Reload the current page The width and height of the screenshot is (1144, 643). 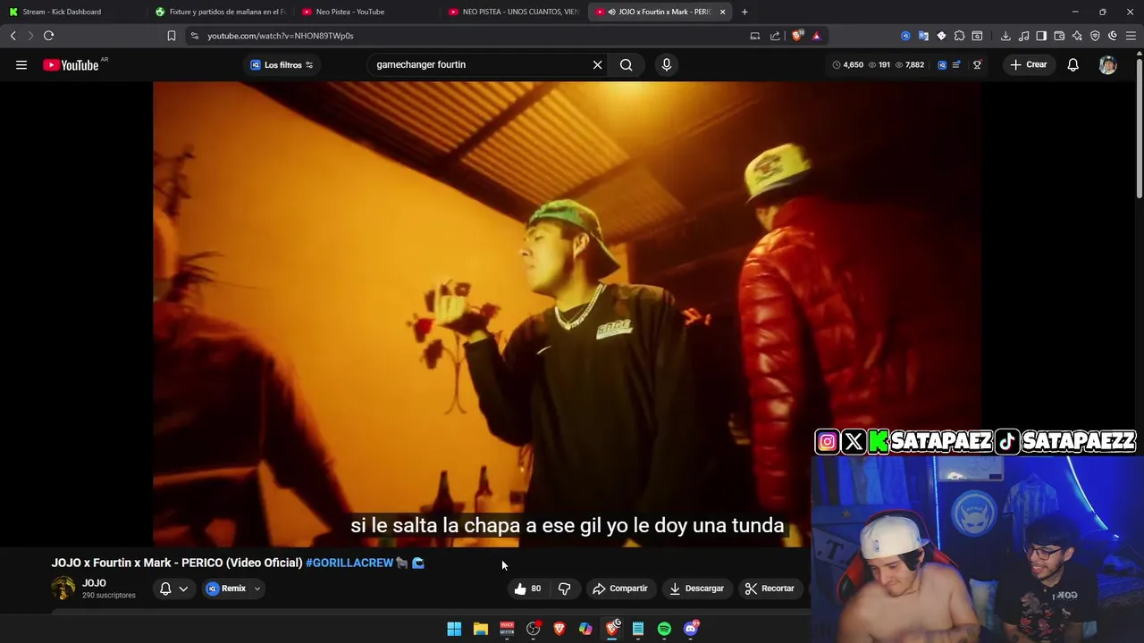(x=49, y=36)
